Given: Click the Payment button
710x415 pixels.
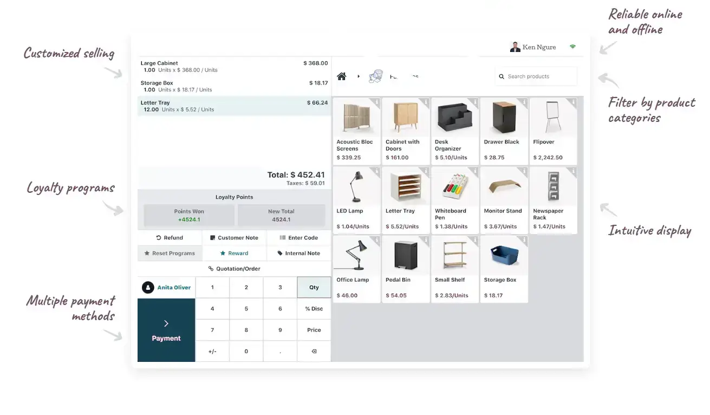Looking at the screenshot, I should pos(166,330).
